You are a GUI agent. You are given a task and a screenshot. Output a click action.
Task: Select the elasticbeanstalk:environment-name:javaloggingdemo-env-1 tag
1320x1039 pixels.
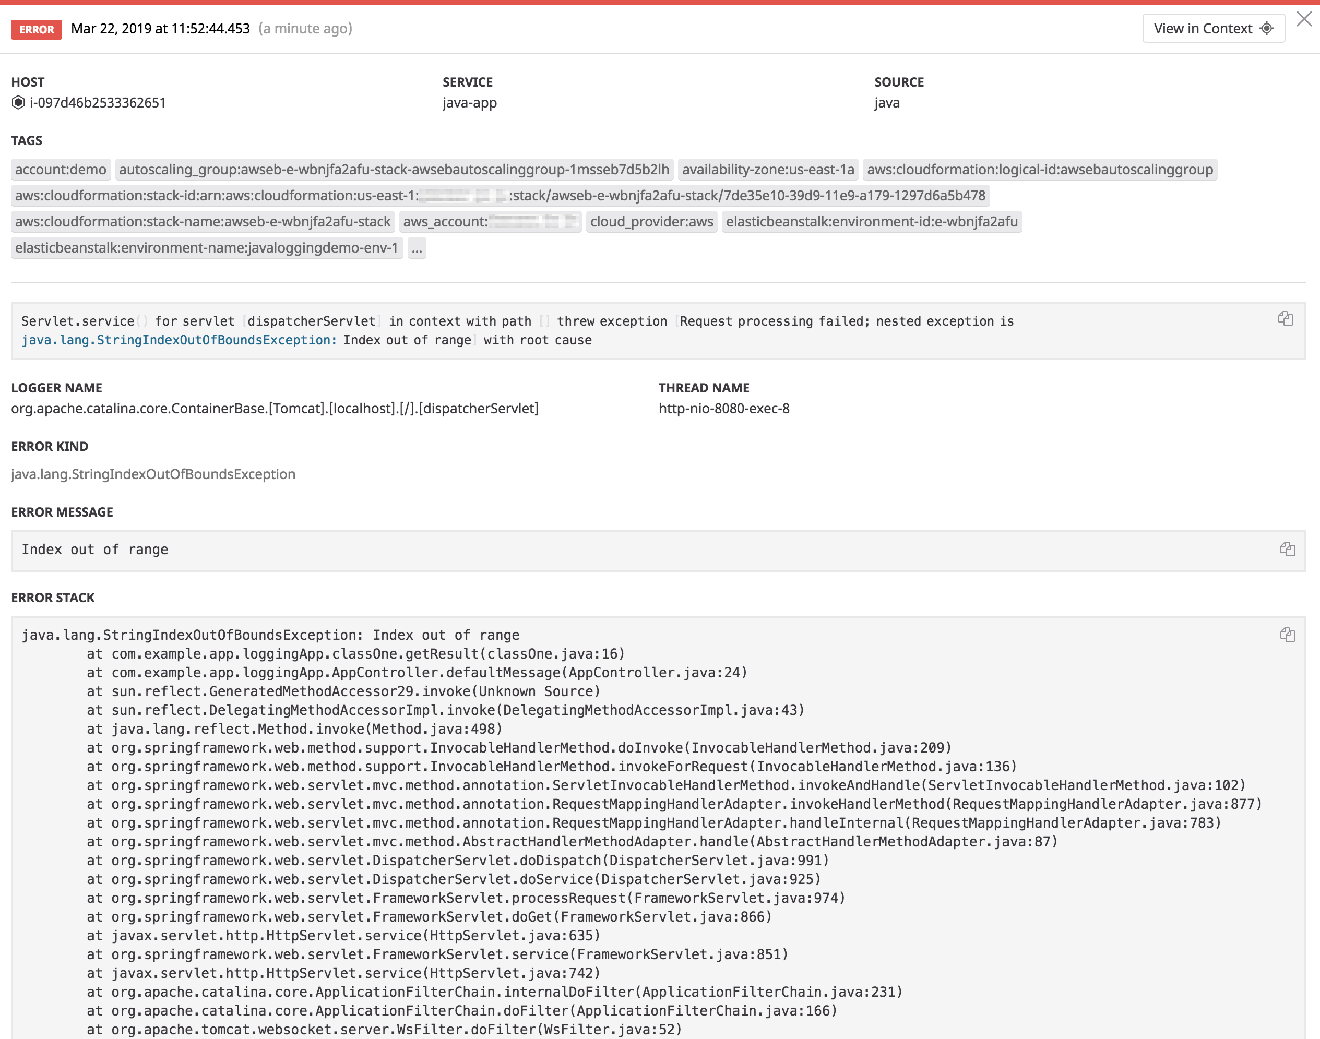coord(206,247)
